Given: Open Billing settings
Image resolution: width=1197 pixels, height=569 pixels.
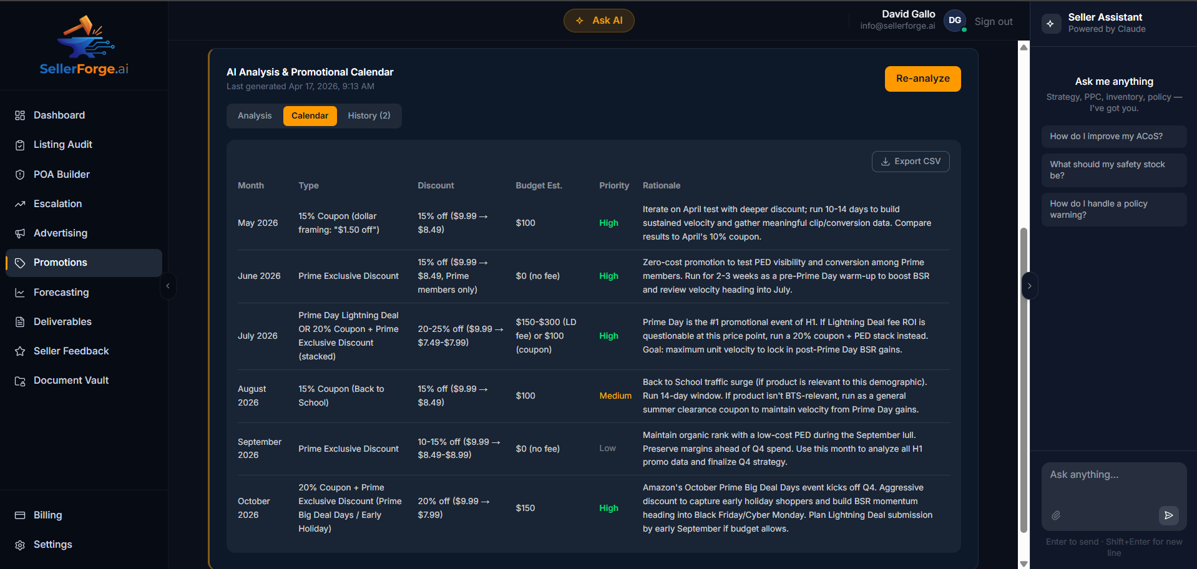Looking at the screenshot, I should click(47, 515).
